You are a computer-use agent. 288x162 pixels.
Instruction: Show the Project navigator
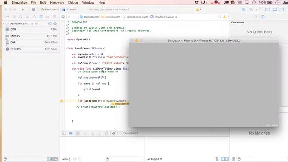tap(7, 17)
